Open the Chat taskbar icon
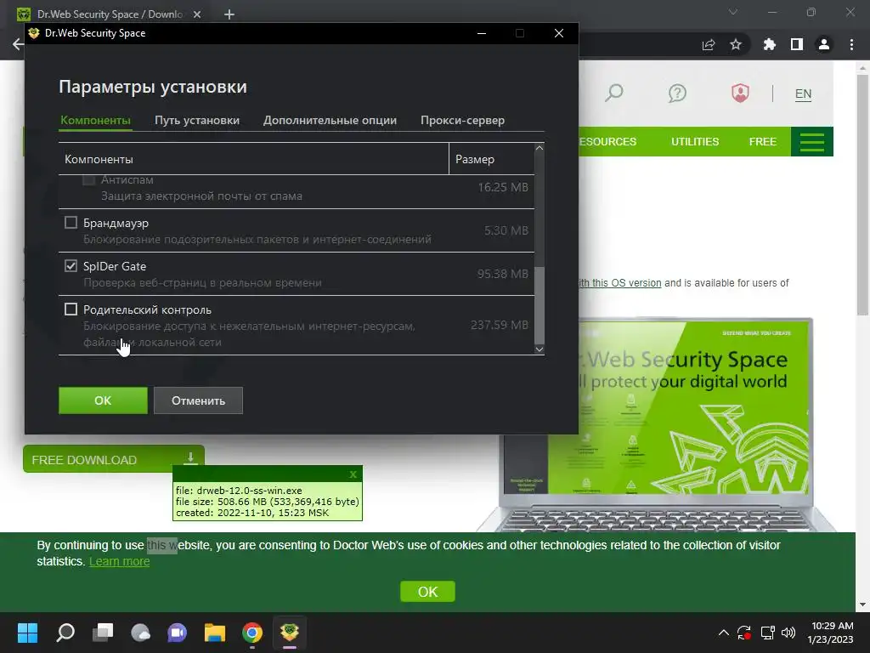This screenshot has height=653, width=870. (177, 633)
